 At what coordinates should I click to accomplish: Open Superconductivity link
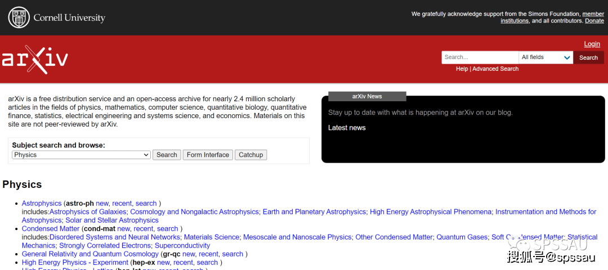tap(182, 246)
